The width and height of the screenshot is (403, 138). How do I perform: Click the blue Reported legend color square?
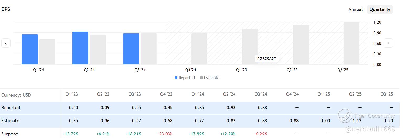[x=176, y=78]
